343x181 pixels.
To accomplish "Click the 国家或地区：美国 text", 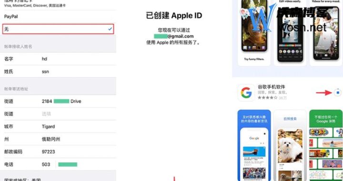I will [x=22, y=180].
